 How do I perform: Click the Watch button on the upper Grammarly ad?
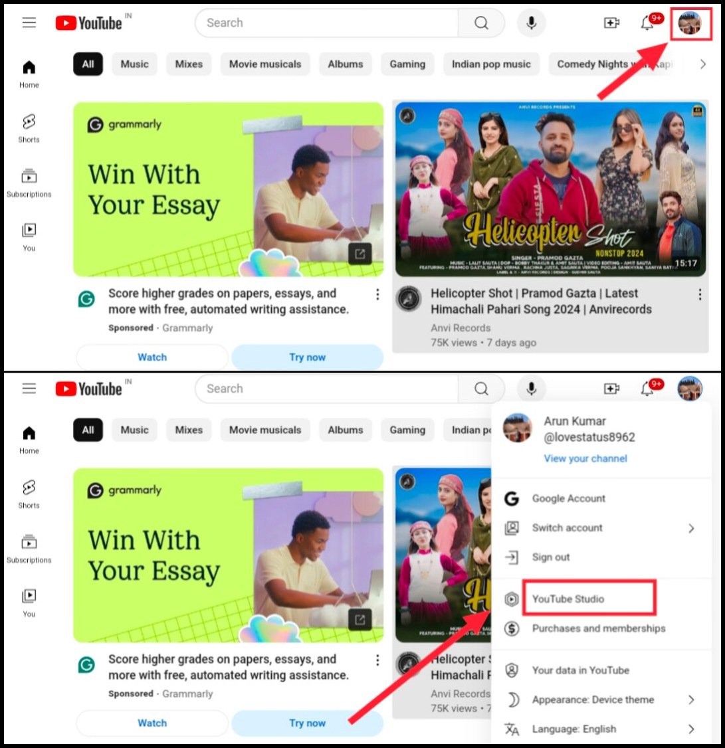point(152,357)
